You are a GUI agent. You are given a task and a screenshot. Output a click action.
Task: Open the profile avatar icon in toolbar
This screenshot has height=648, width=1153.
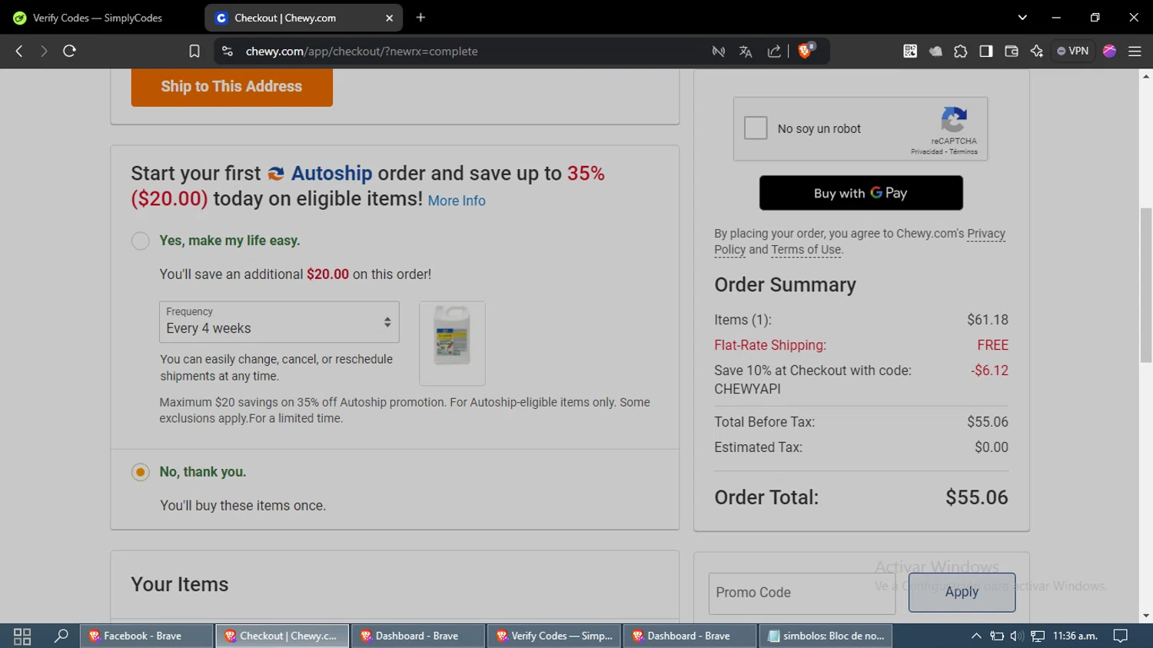1109,52
